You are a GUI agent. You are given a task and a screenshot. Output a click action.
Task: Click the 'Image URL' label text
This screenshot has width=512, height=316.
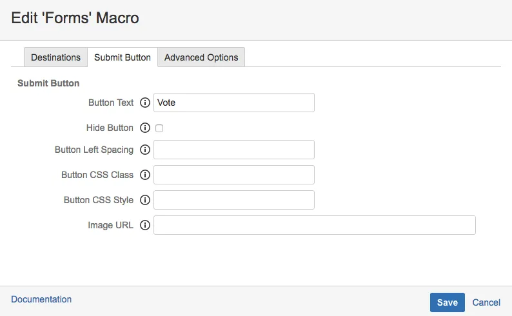coord(110,225)
